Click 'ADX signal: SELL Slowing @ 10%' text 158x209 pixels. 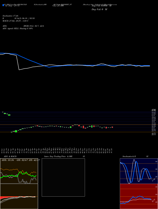click(18, 28)
